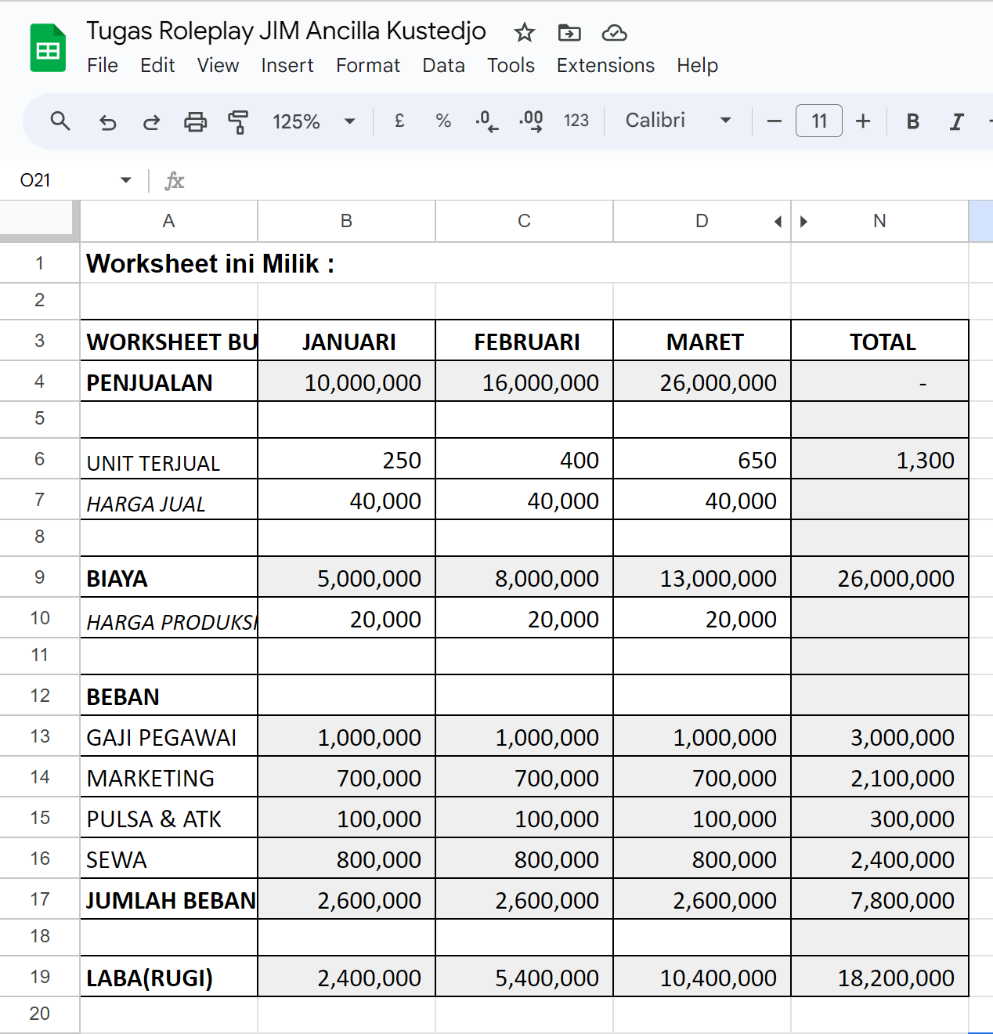
Task: Open the Extensions menu
Action: (605, 66)
